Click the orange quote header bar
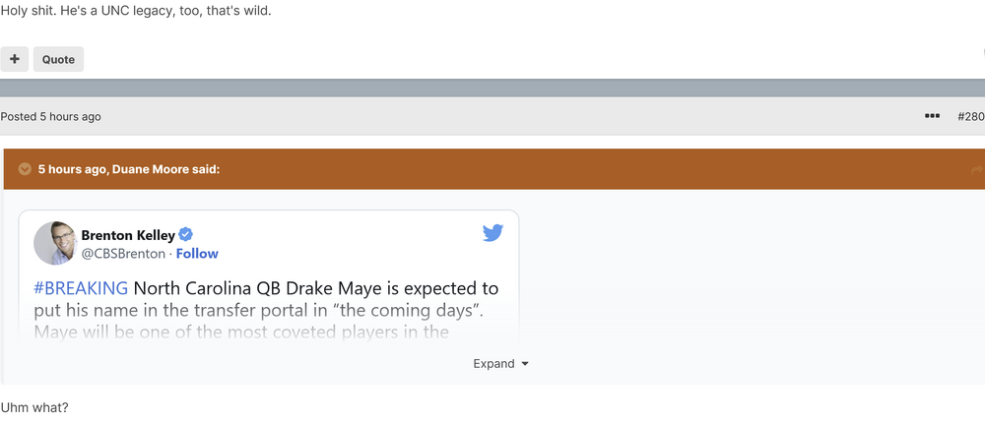 point(591,169)
